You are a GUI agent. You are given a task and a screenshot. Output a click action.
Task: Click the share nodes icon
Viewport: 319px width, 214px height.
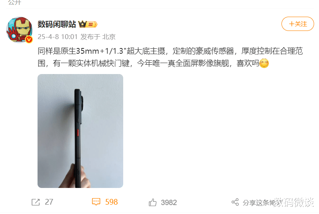235,202
